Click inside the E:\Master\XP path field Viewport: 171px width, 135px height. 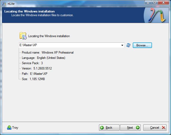pyautogui.click(x=70, y=45)
